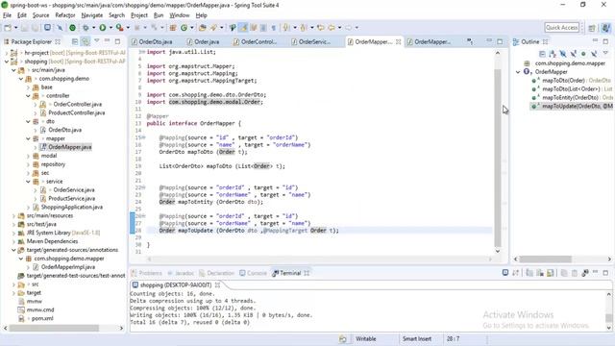Click the Open Type folder icon
Screen dimensions: 615x346
(203, 28)
